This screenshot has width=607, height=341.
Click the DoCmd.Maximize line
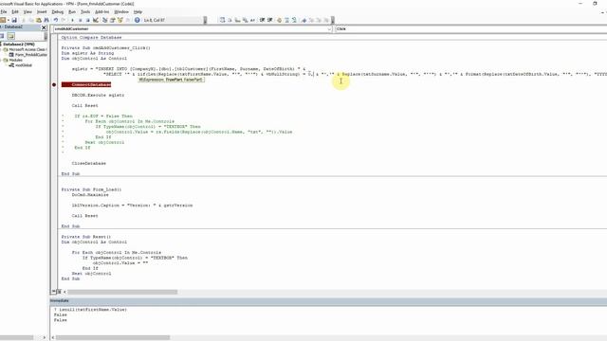click(90, 195)
